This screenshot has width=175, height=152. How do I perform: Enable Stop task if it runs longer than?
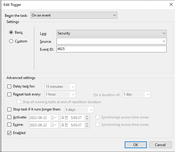click(9, 109)
